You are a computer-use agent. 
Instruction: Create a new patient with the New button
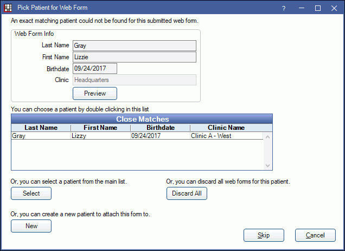(31, 225)
